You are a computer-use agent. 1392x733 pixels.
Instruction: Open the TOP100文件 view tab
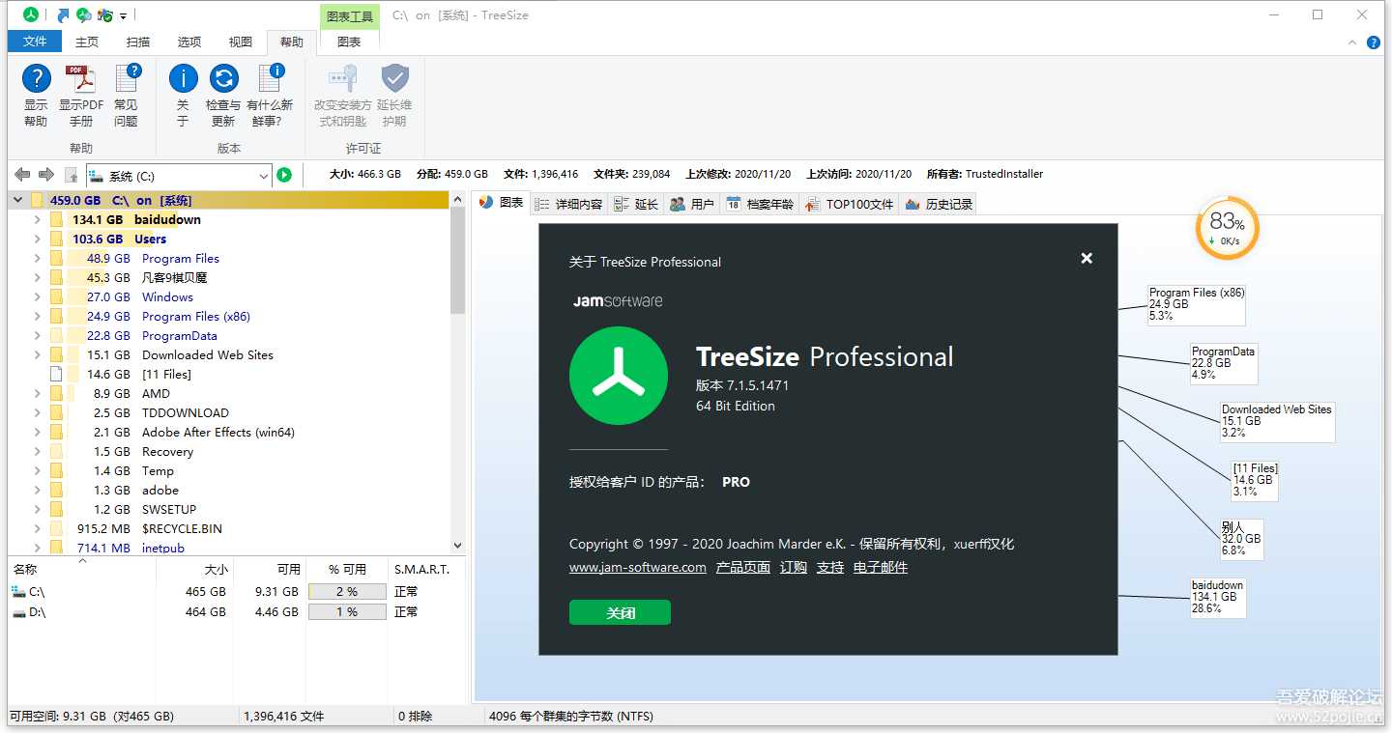[850, 204]
